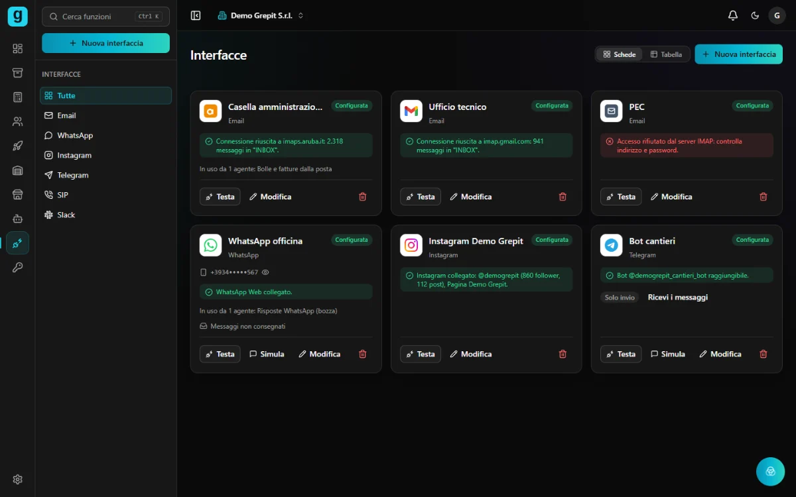Delete the WhatsApp officina interface

tap(362, 354)
